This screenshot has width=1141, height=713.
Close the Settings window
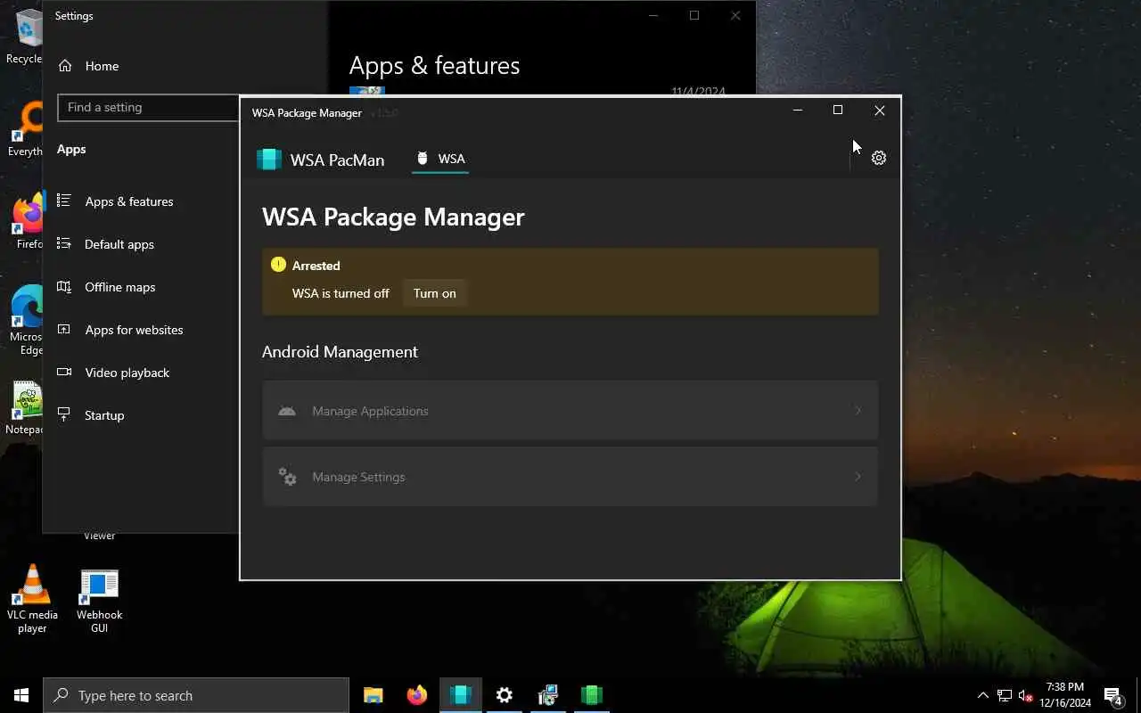click(x=735, y=15)
